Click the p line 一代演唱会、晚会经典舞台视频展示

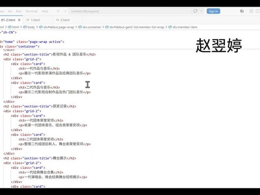pos(53,177)
